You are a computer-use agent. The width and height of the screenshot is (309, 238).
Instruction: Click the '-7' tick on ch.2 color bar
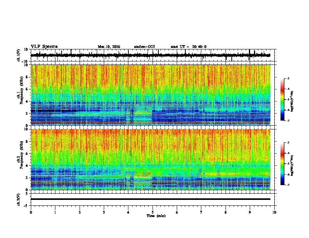pyautogui.click(x=288, y=185)
